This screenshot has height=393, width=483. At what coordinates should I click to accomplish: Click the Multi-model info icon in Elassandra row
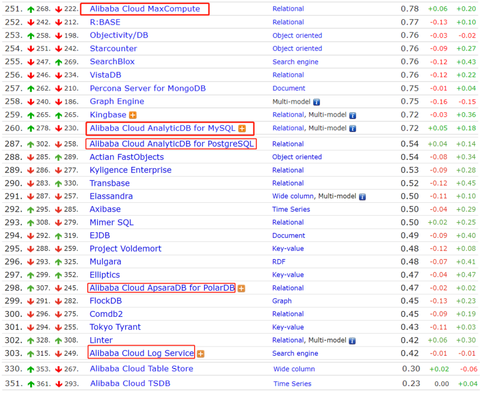tap(362, 196)
